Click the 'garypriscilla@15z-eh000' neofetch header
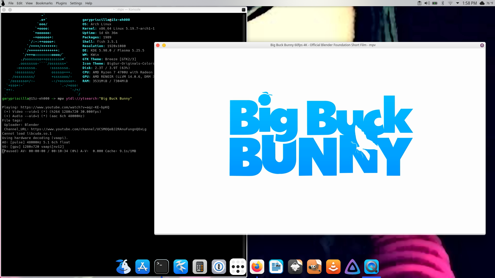Screen dimensions: 495x278 pyautogui.click(x=106, y=20)
